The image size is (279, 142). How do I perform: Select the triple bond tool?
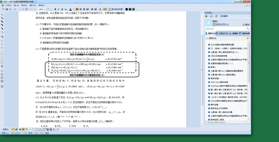(x=2, y=21)
